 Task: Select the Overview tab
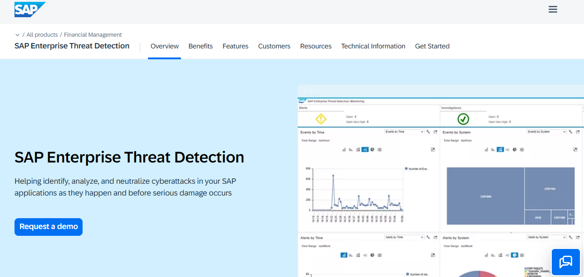click(165, 46)
